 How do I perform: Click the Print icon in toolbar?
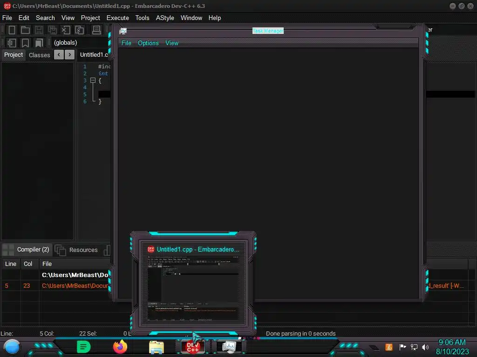pyautogui.click(x=96, y=30)
